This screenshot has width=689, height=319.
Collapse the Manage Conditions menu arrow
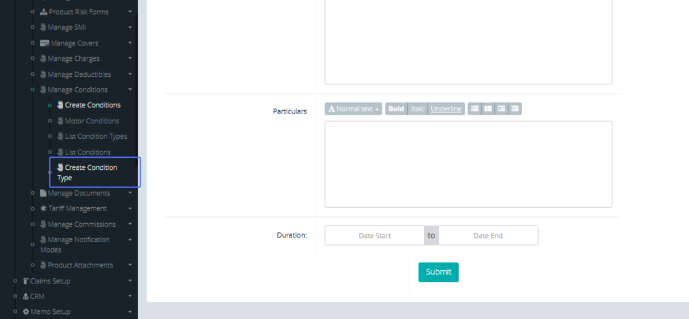click(x=130, y=90)
